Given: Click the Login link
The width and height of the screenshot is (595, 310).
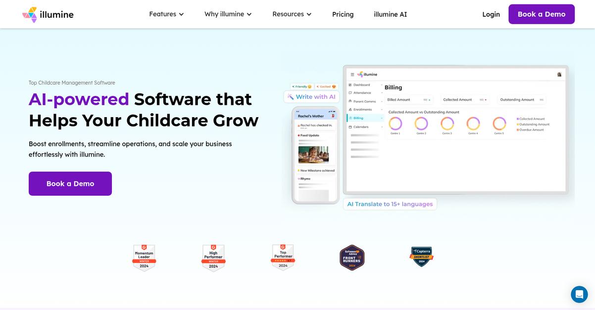Looking at the screenshot, I should [x=491, y=14].
